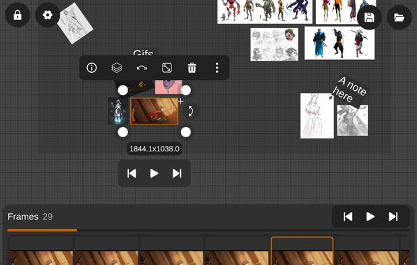Screen dimensions: 417x265
Task: Click the save floppy disk icon
Action: [x=369, y=17]
